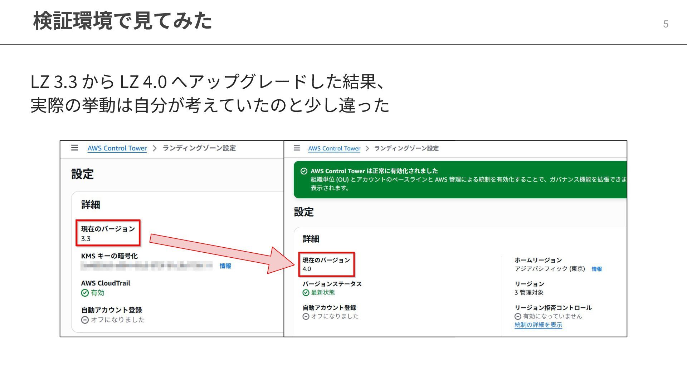Click the 最新状態 version status check icon
Screen dimensions: 687x386
[x=306, y=293]
